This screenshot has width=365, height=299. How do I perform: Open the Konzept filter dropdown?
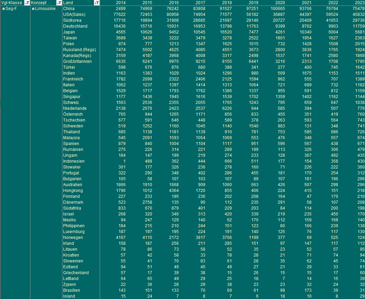[59, 3]
